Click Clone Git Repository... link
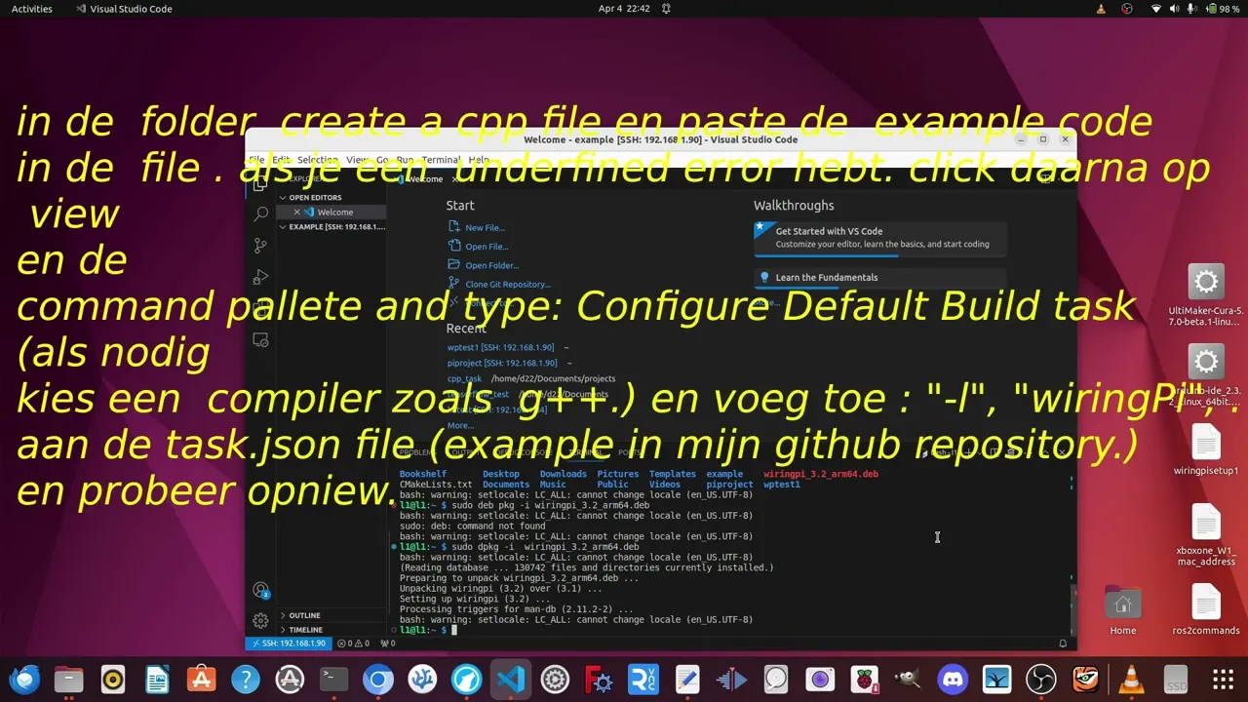Image resolution: width=1248 pixels, height=702 pixels. pyautogui.click(x=507, y=284)
